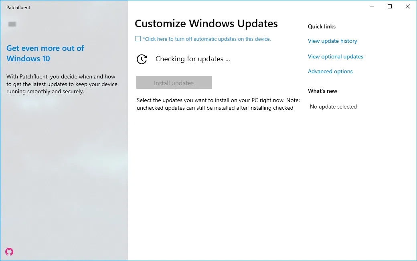Click 'Get even more out of Windows 10' heading

[45, 53]
